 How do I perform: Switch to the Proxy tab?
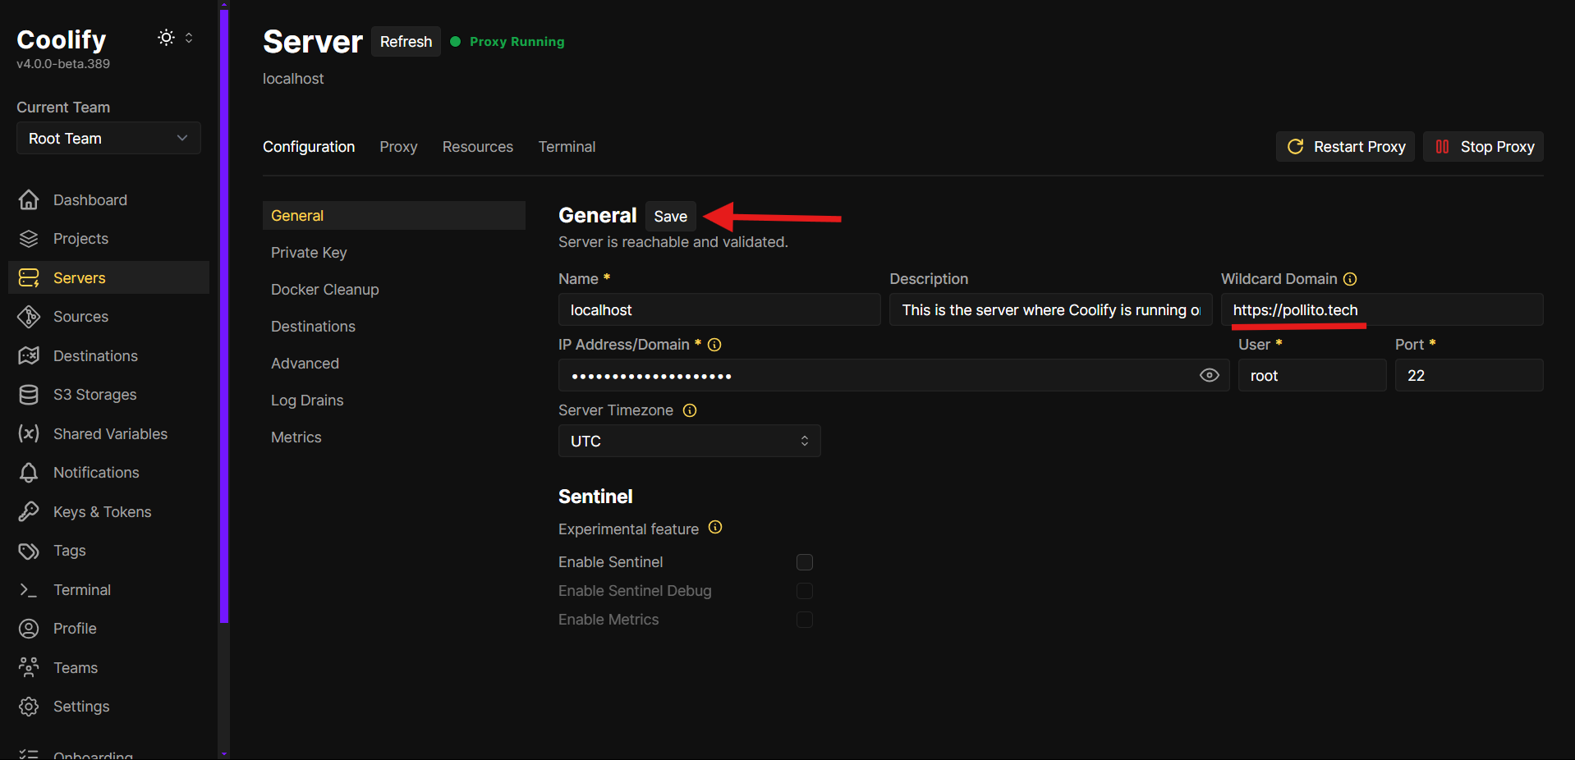tap(398, 147)
